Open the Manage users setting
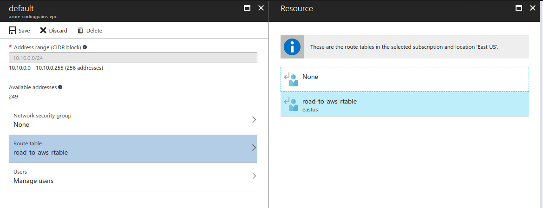Screen dimensions: 543x208 pos(133,177)
